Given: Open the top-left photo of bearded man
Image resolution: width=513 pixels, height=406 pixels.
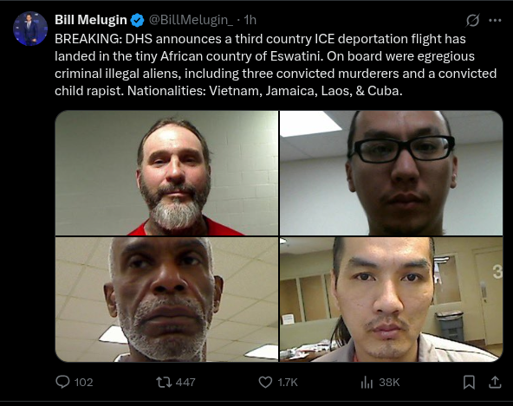Looking at the screenshot, I should tap(166, 173).
